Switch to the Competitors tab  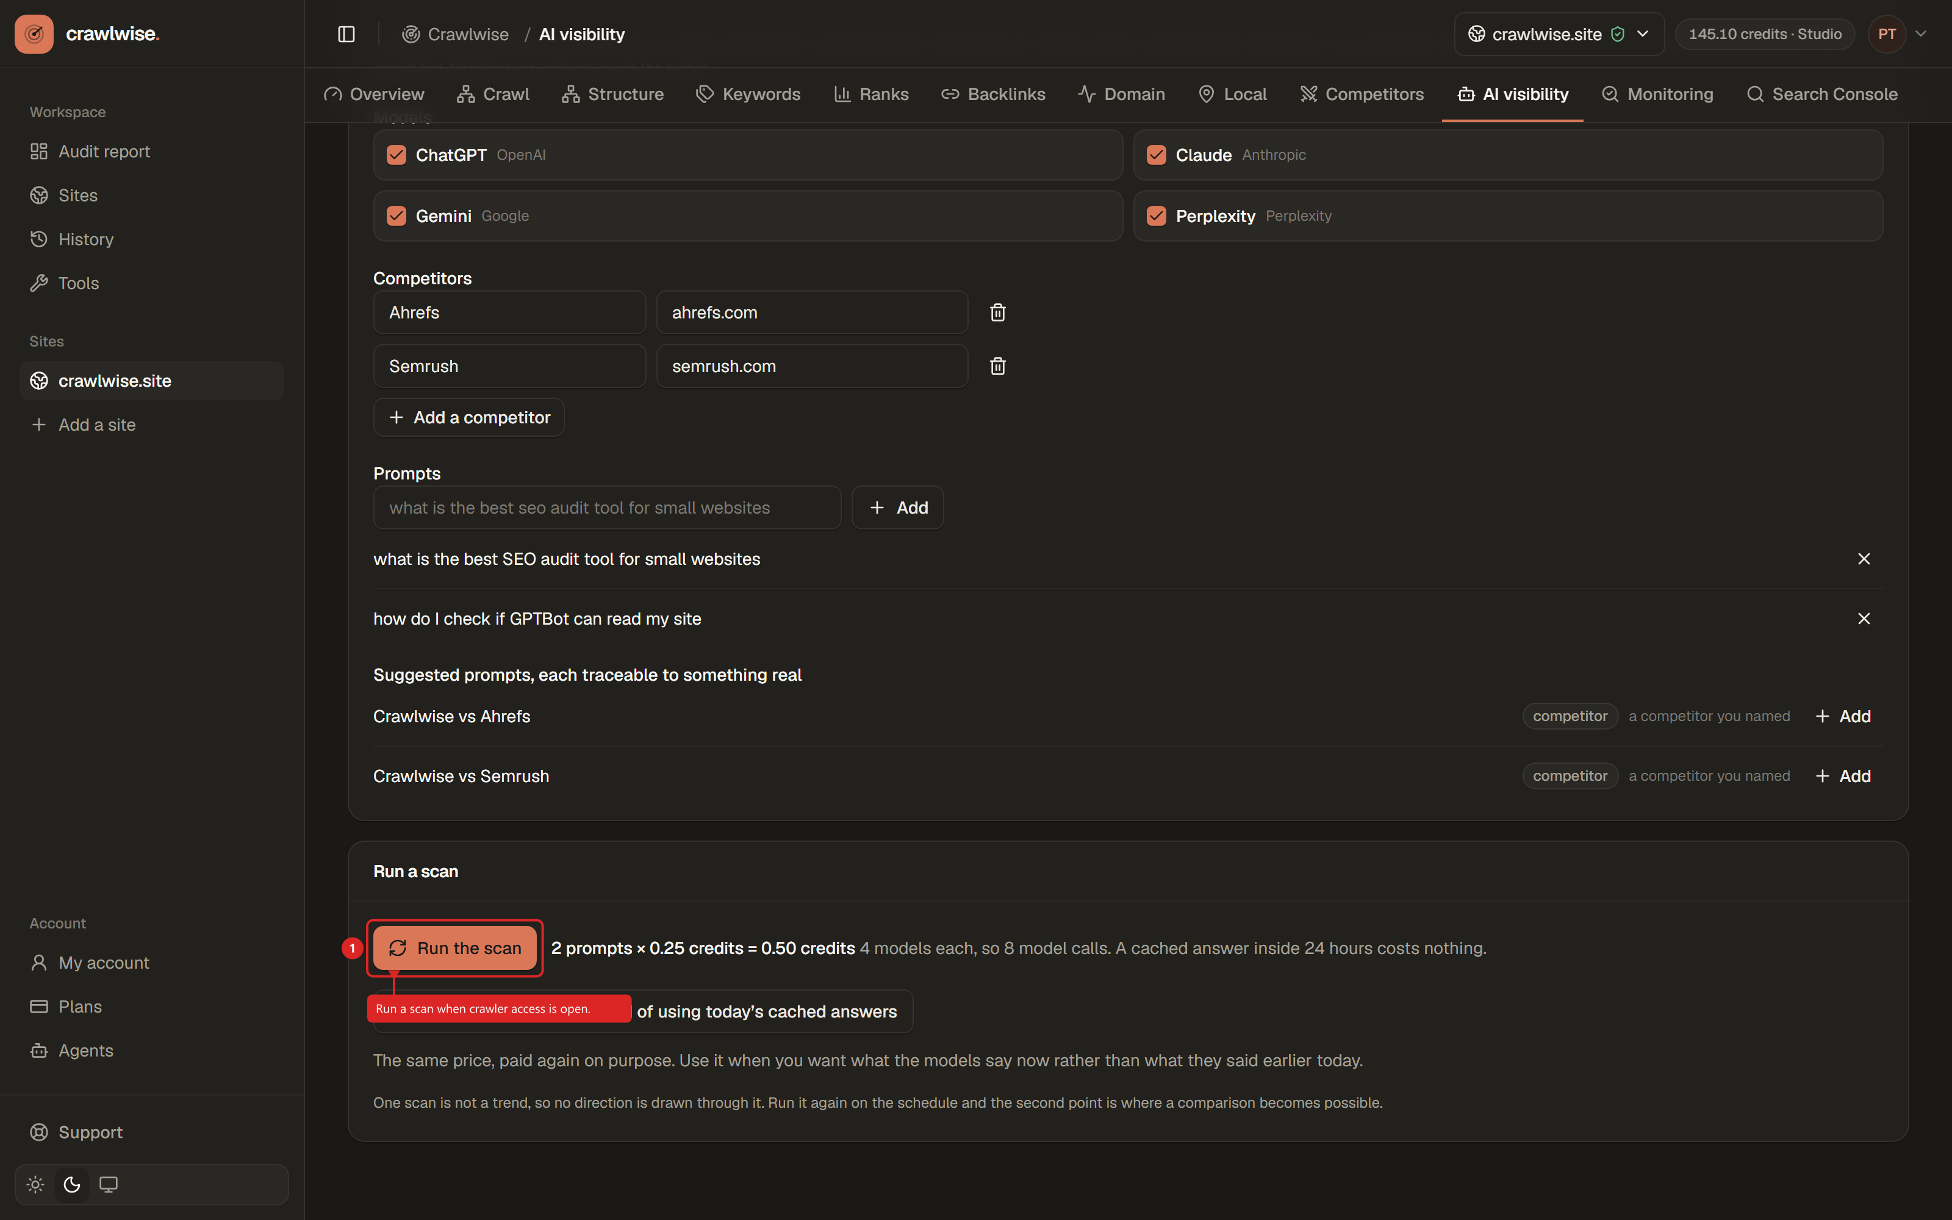point(1362,95)
